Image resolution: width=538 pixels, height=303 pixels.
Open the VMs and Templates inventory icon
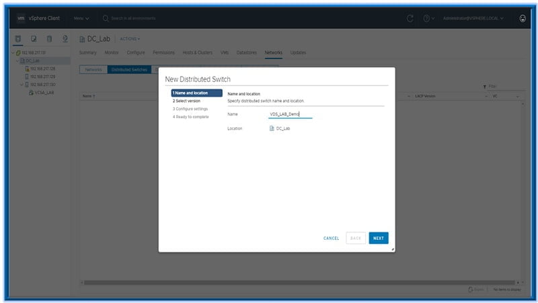pos(33,39)
